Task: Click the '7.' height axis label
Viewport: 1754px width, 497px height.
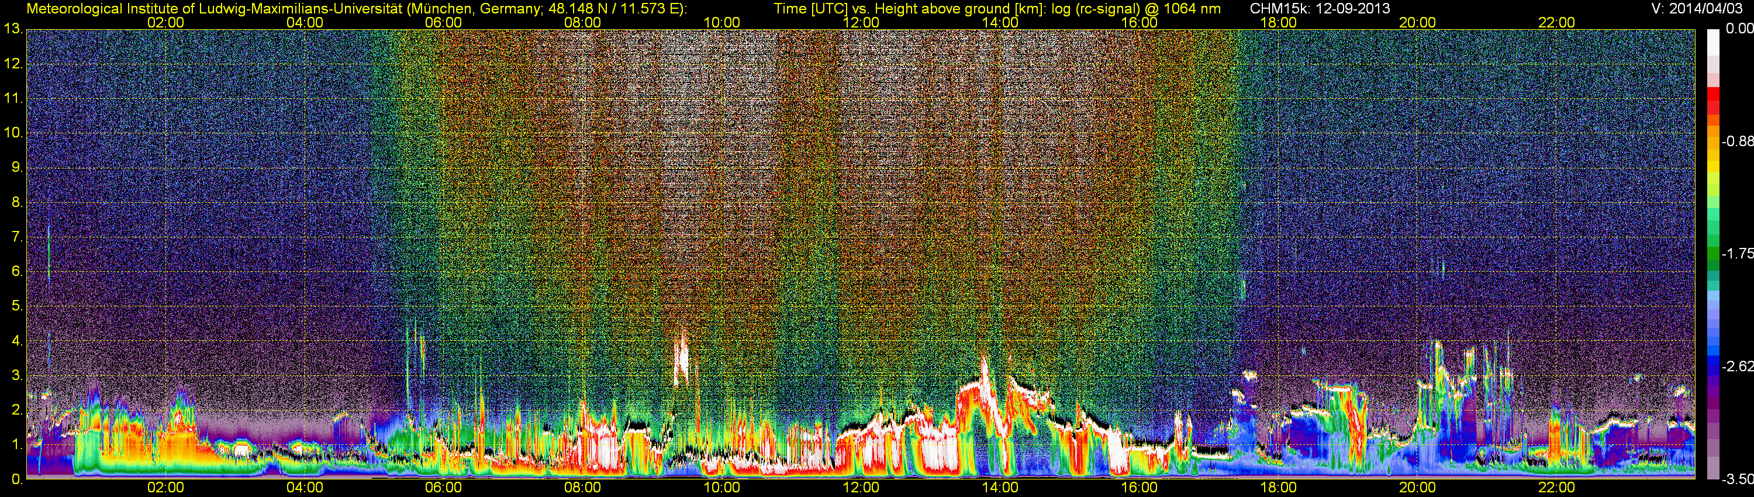Action: [17, 237]
